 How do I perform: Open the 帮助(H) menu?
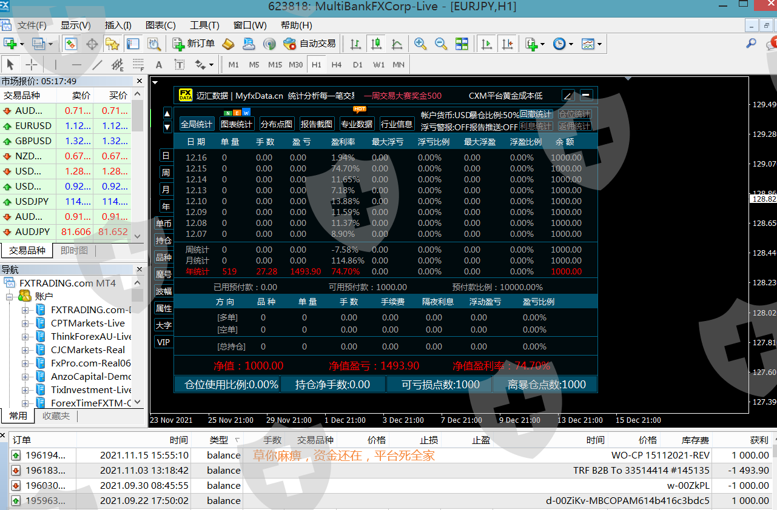(297, 25)
